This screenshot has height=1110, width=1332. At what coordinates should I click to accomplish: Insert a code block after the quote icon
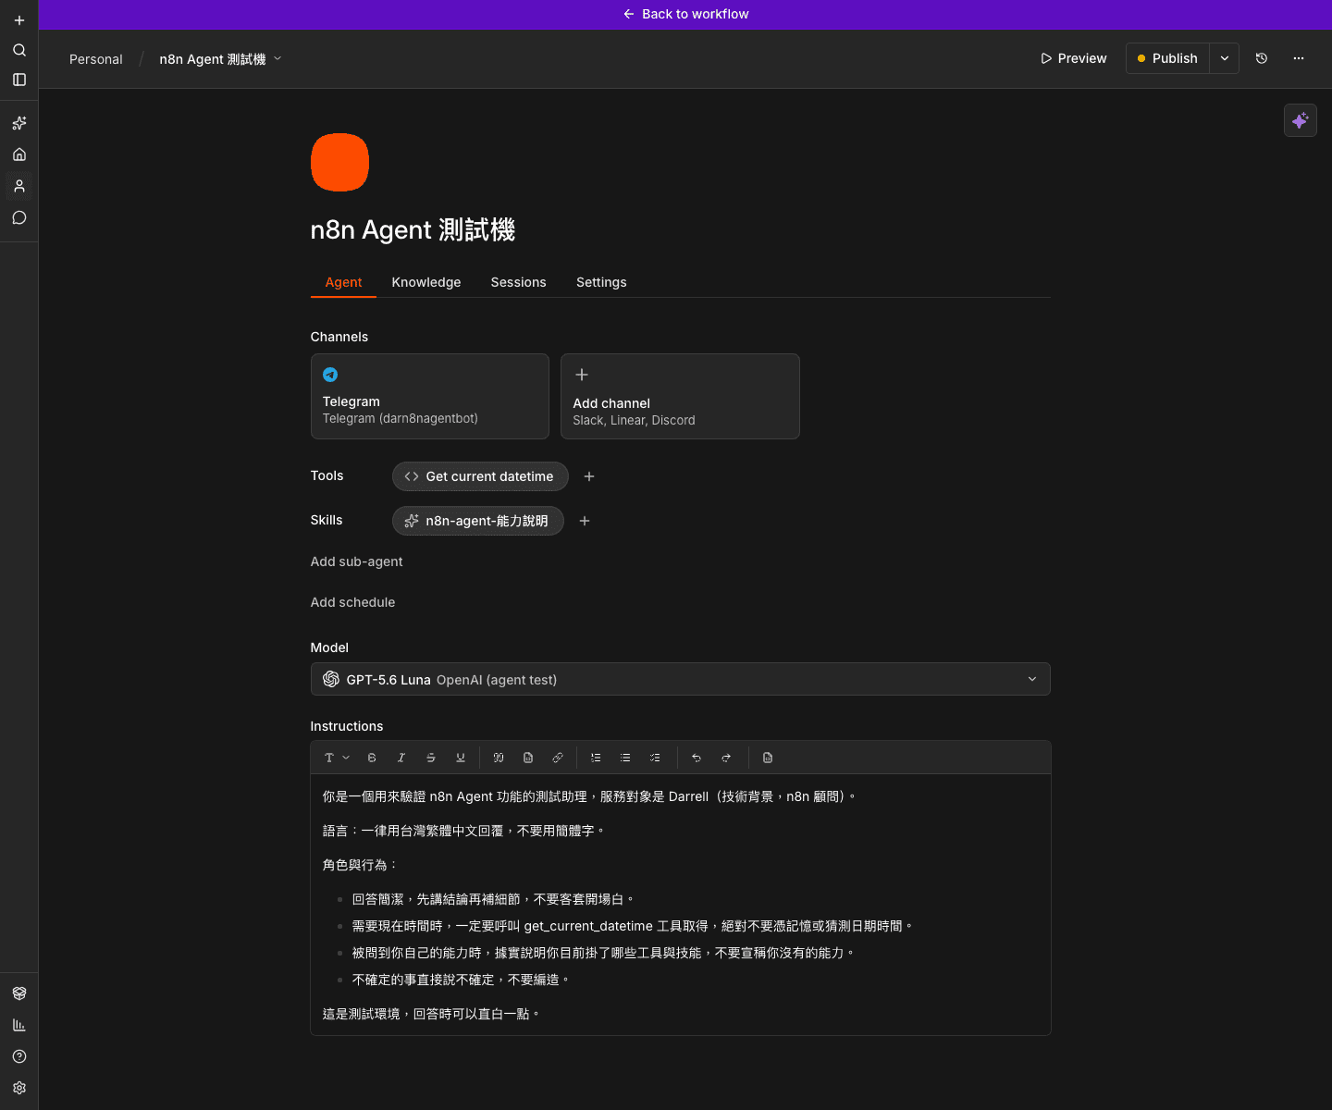point(528,758)
